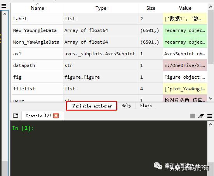Click the Worn_YawAngleData recarray value cell
214x176 pixels.
[185, 42]
